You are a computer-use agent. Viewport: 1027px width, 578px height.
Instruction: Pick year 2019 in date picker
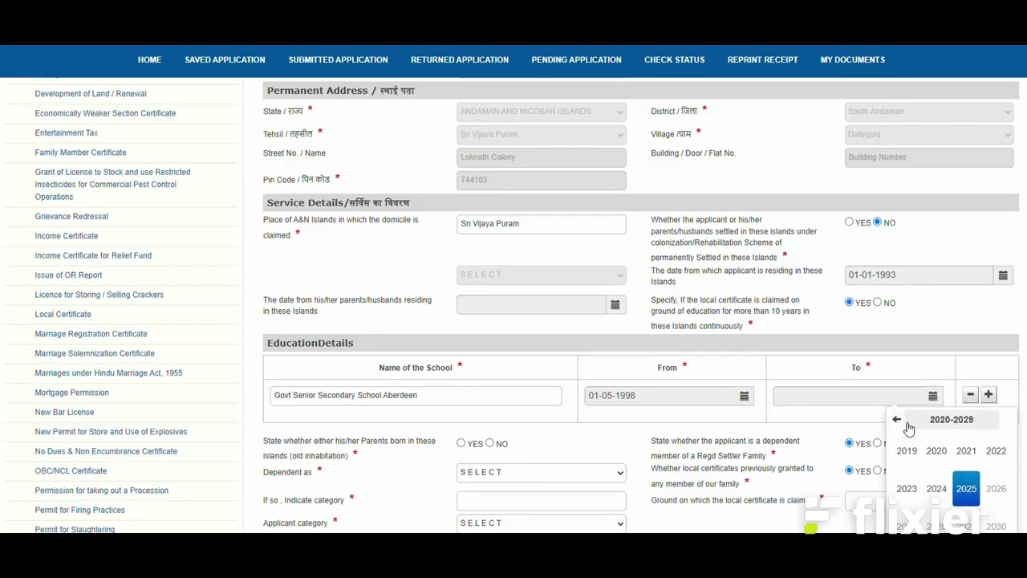(907, 451)
